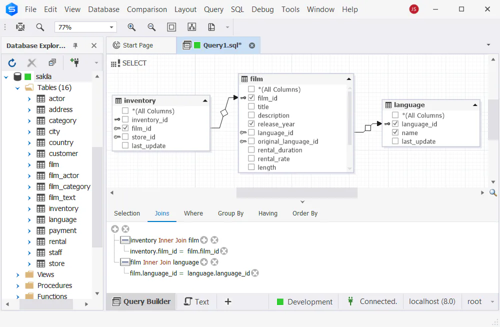
Task: Click the diagram overview magnifier icon
Action: pos(493,192)
